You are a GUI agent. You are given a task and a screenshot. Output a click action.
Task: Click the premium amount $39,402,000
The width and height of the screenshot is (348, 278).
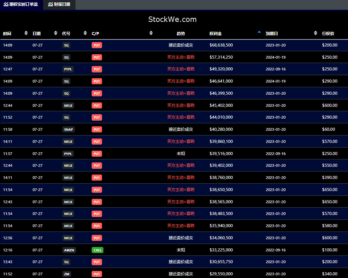(x=221, y=165)
